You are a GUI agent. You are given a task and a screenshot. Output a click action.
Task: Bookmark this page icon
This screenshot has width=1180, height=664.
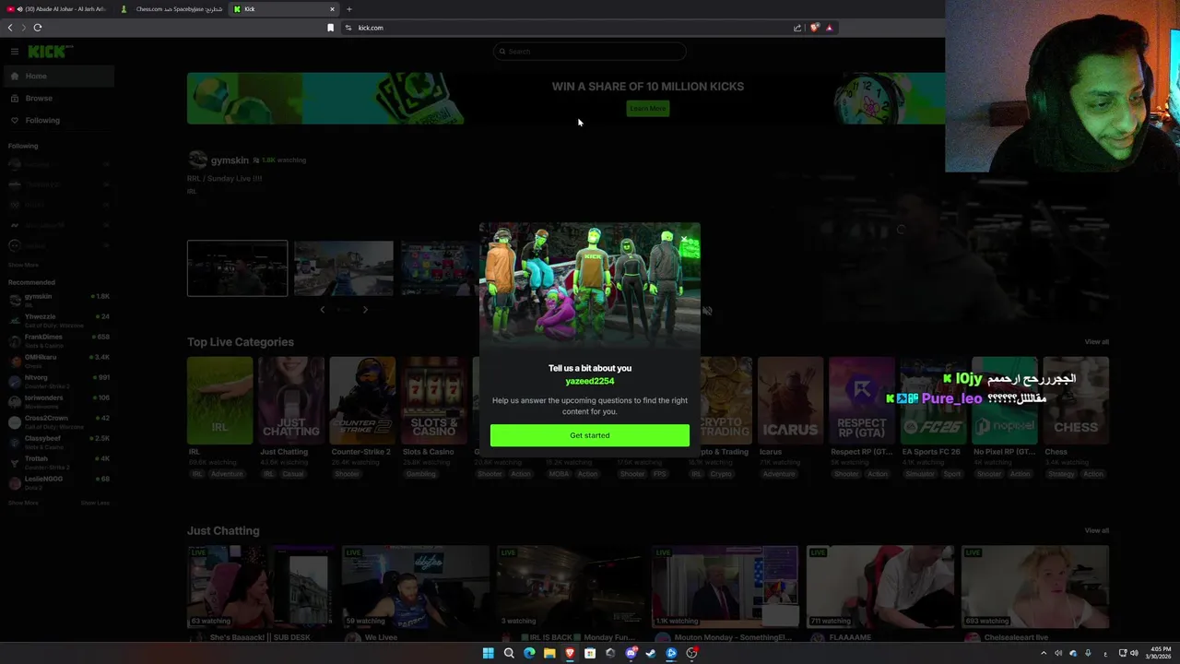330,28
